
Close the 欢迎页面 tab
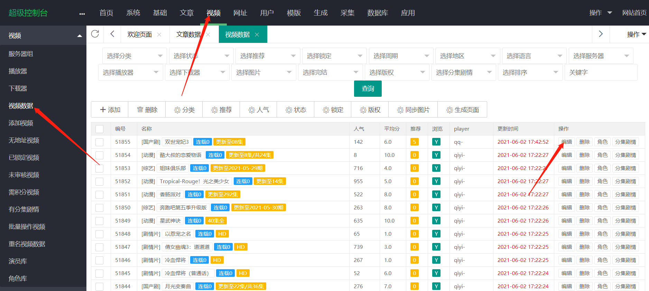point(159,35)
